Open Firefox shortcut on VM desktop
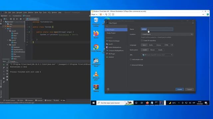The image size is (213, 119). coord(96,34)
